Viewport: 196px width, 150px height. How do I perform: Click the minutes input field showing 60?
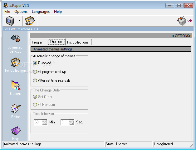[38, 122]
